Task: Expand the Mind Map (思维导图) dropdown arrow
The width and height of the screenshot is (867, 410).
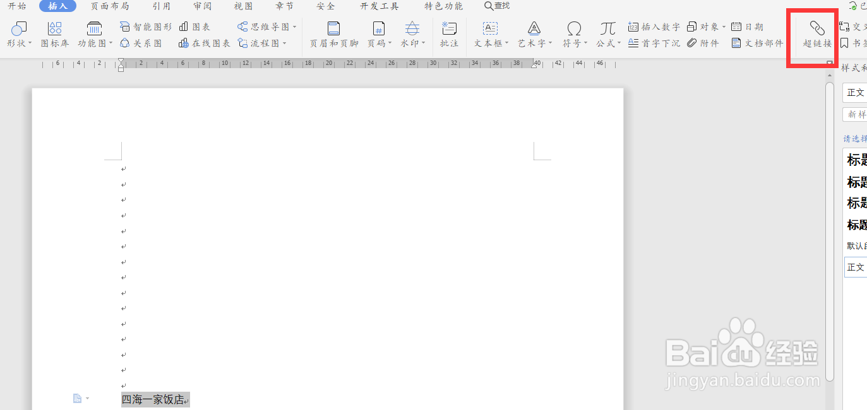Action: pyautogui.click(x=294, y=27)
